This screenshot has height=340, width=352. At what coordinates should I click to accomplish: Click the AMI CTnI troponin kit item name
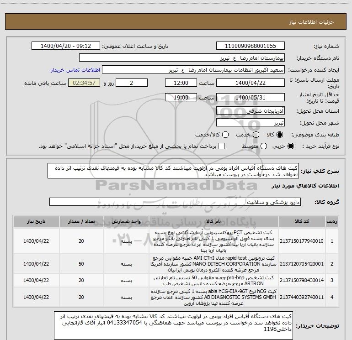click(213, 264)
